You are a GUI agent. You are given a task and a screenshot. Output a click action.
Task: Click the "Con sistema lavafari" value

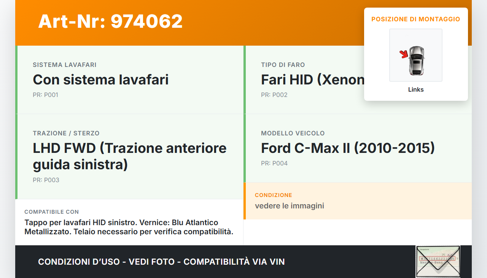(100, 79)
